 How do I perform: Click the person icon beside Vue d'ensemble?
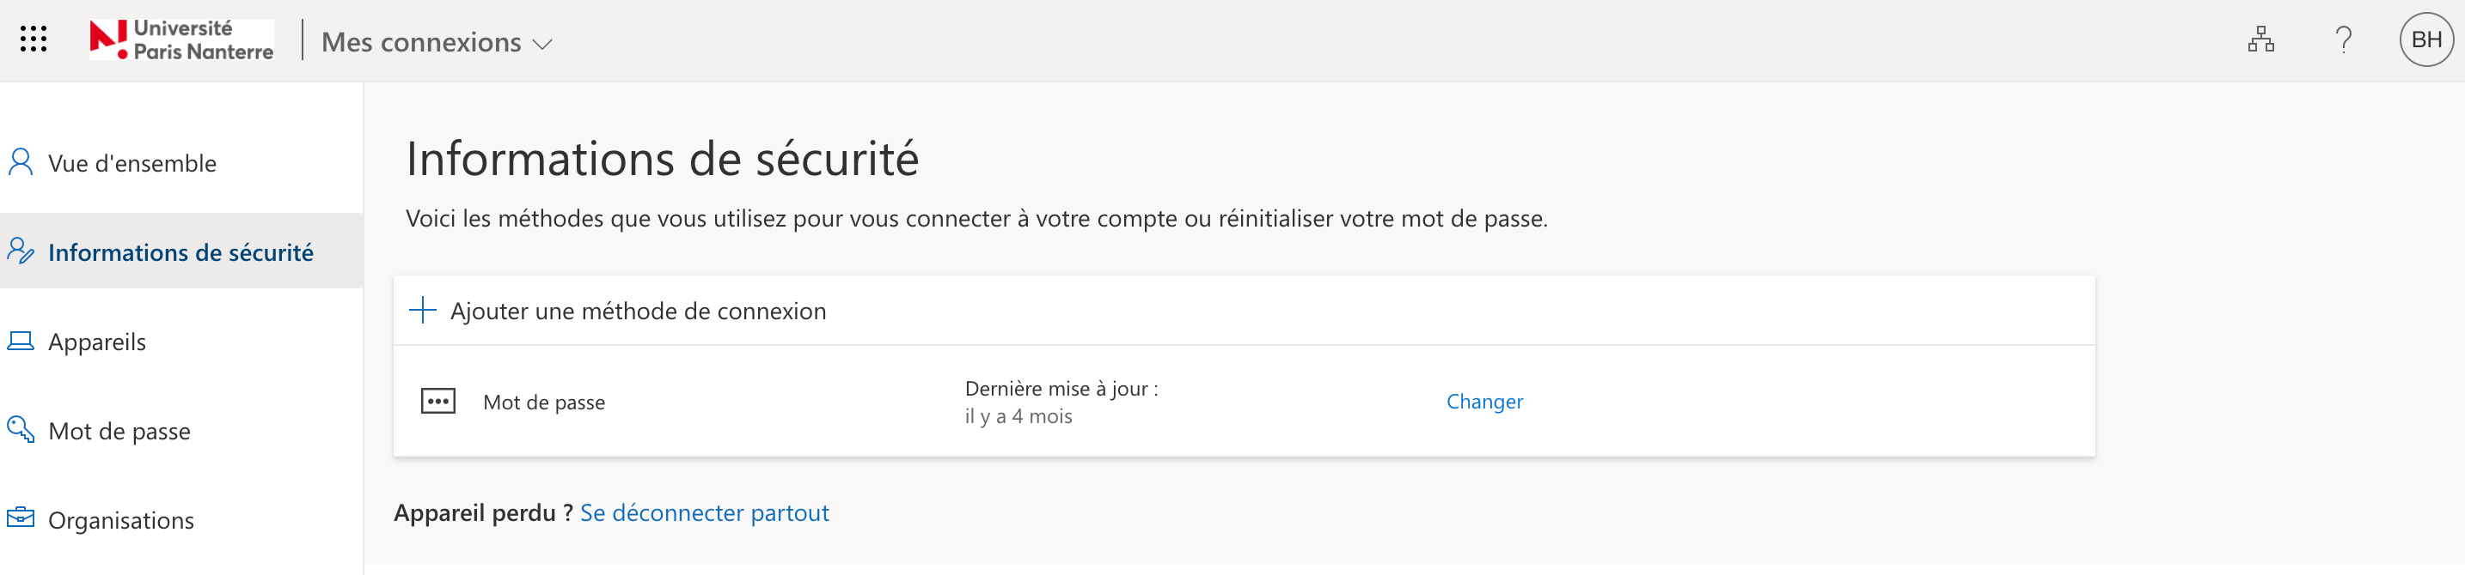click(x=20, y=162)
